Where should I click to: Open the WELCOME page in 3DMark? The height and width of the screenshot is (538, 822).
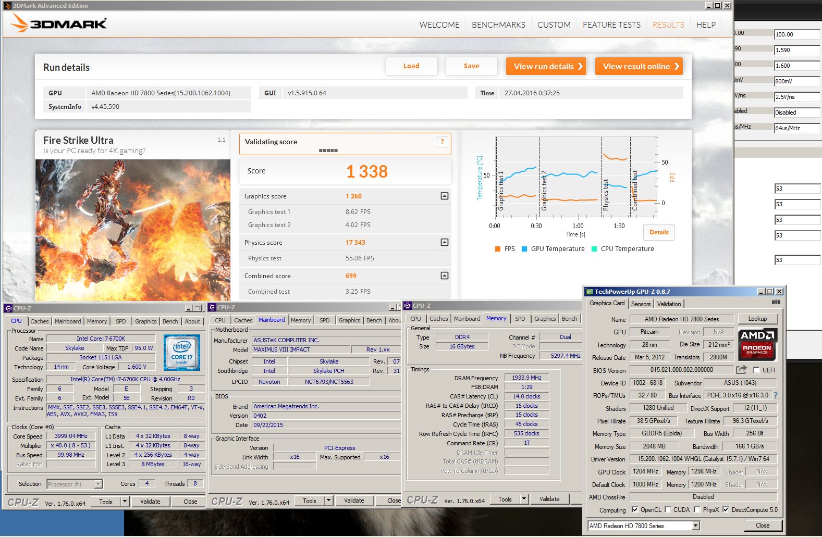click(x=439, y=24)
